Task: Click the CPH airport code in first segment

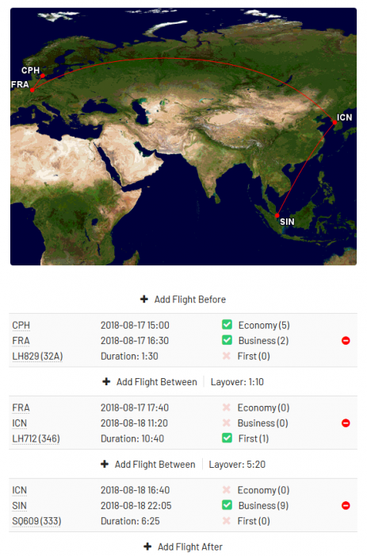Action: tap(21, 325)
